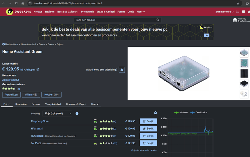Open the ROBBshop shop link
Image resolution: width=250 pixels, height=157 pixels.
click(37, 136)
